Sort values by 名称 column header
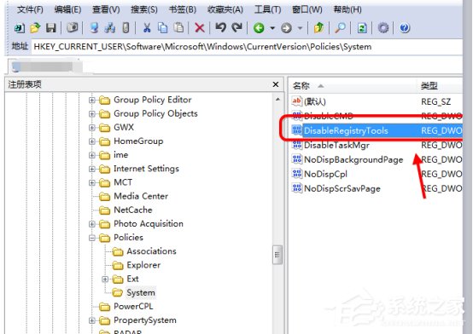The width and height of the screenshot is (473, 334). coord(352,86)
